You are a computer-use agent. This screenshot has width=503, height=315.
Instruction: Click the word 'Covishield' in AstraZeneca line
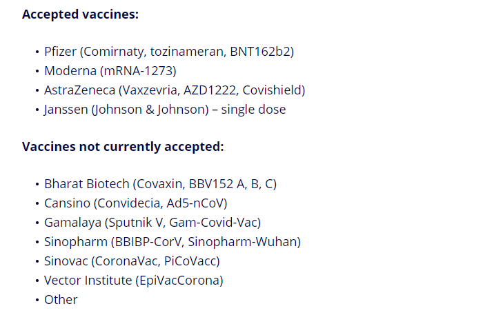coord(272,90)
